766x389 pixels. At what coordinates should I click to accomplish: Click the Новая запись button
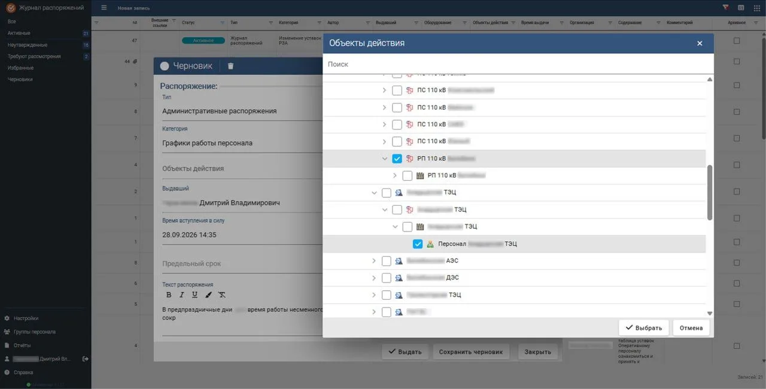tap(133, 8)
